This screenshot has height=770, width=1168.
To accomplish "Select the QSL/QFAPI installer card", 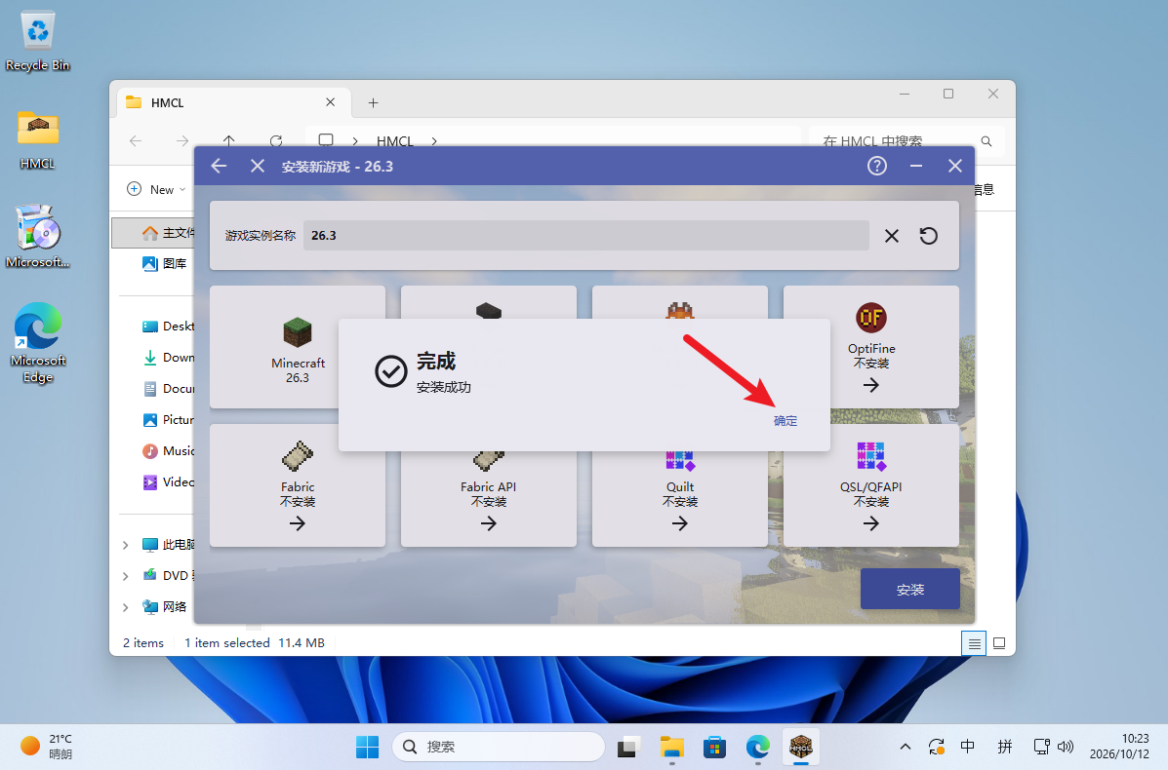I will coord(870,485).
